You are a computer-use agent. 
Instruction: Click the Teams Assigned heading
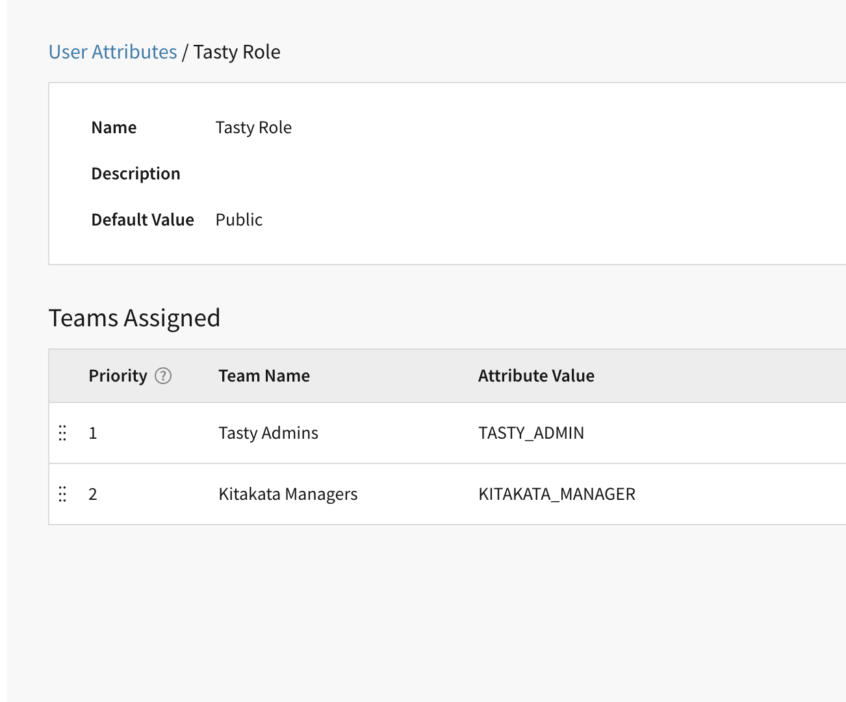tap(135, 317)
